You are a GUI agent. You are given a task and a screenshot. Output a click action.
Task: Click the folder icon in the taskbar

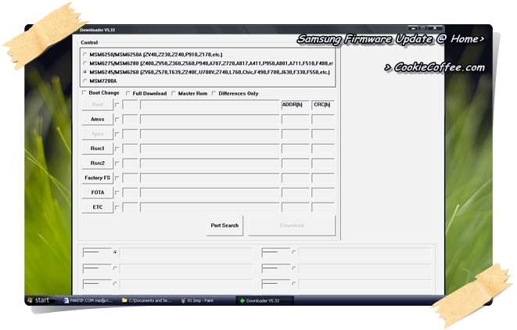[124, 300]
